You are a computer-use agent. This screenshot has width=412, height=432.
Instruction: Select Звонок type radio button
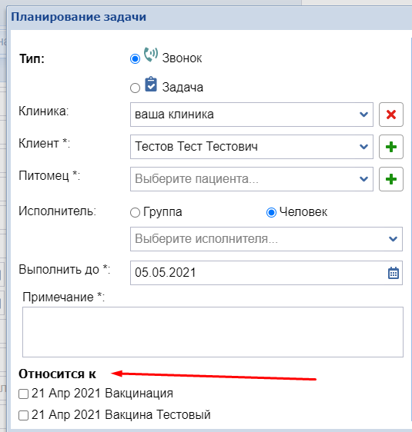(x=135, y=58)
